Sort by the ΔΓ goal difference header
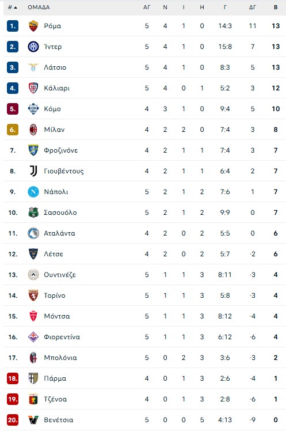286x432 pixels. click(253, 7)
